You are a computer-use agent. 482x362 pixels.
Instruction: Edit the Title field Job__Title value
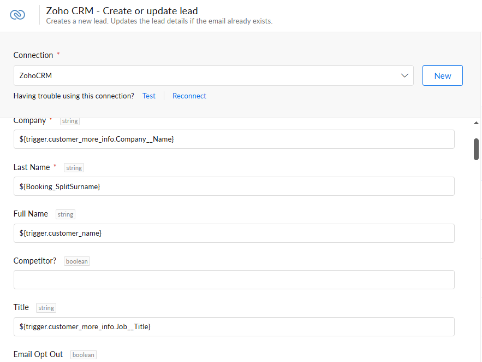click(x=234, y=326)
